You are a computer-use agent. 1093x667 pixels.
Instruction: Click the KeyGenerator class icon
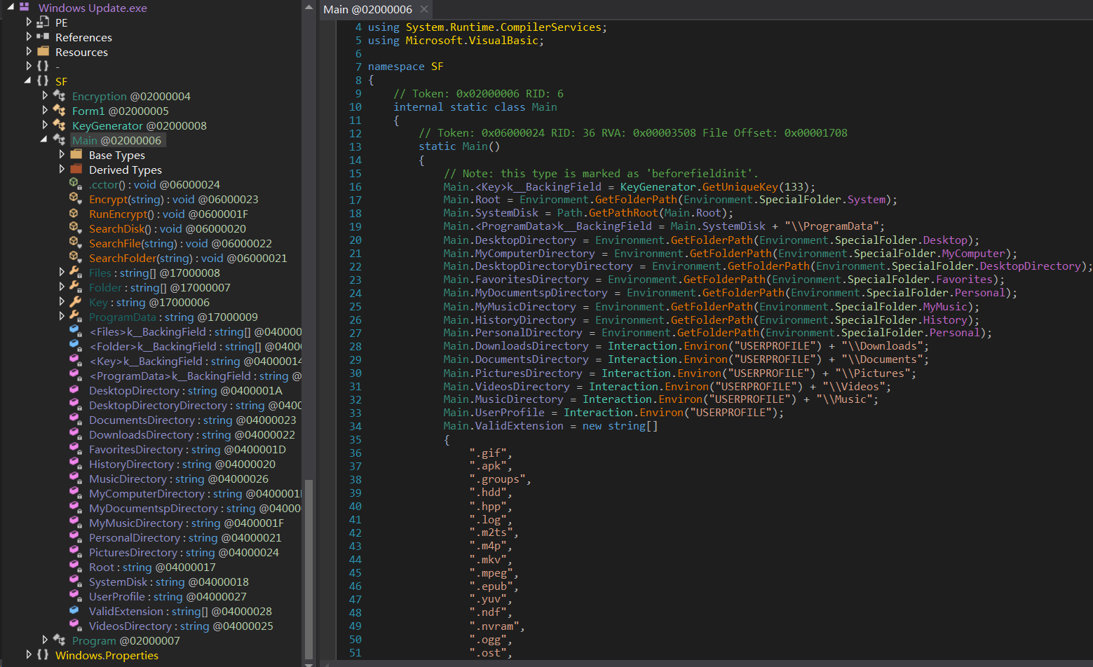coord(60,125)
